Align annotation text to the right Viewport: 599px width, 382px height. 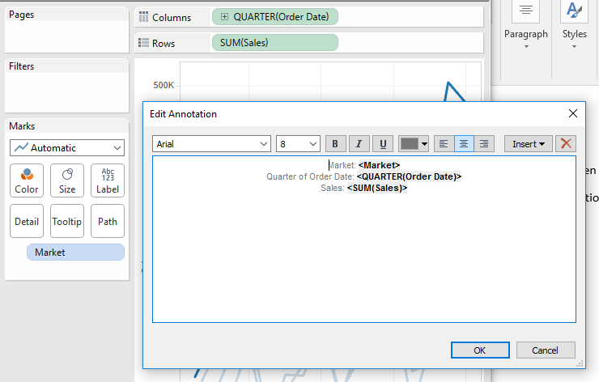tap(484, 144)
